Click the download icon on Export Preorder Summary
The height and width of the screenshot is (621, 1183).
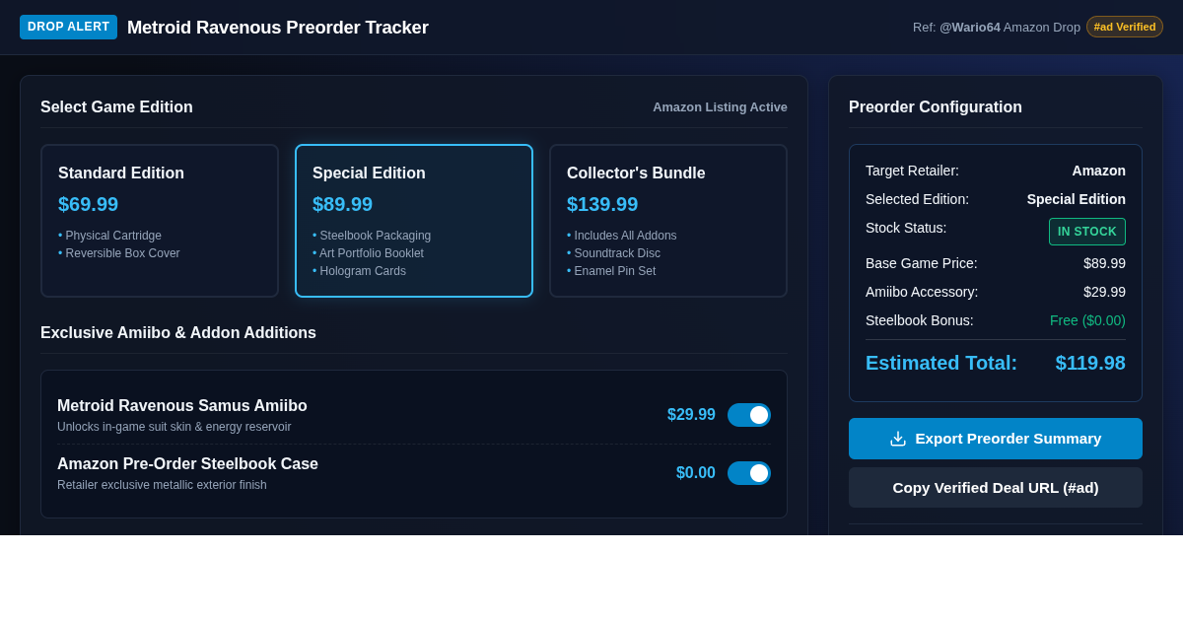898,439
